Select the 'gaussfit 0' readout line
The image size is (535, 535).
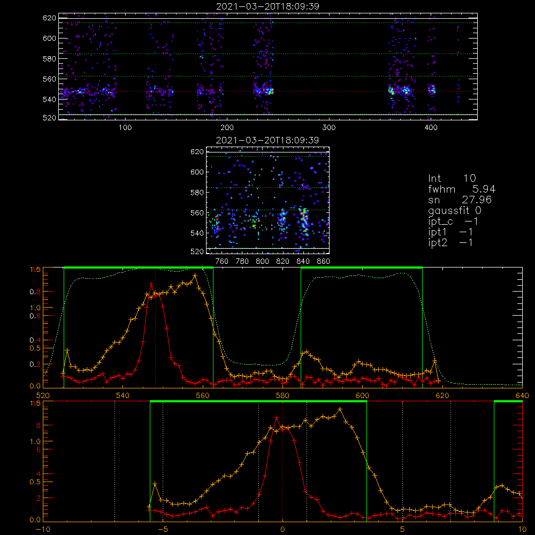point(455,210)
